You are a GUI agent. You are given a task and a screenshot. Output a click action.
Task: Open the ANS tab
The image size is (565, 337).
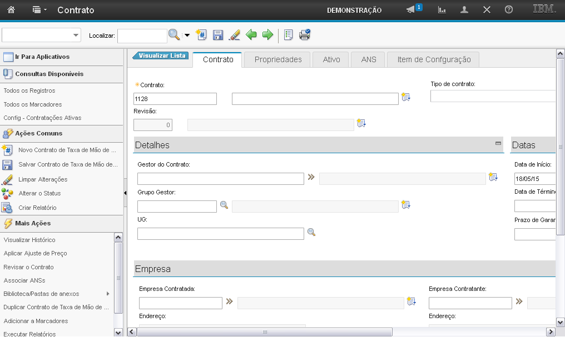(x=368, y=59)
